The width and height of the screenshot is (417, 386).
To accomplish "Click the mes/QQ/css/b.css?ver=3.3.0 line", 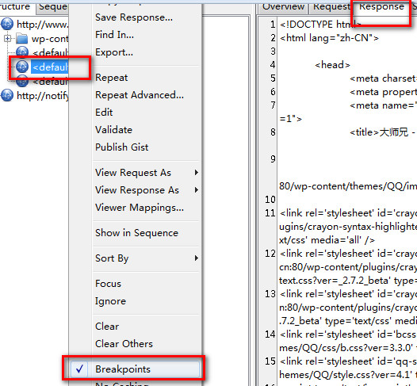I will [348, 348].
